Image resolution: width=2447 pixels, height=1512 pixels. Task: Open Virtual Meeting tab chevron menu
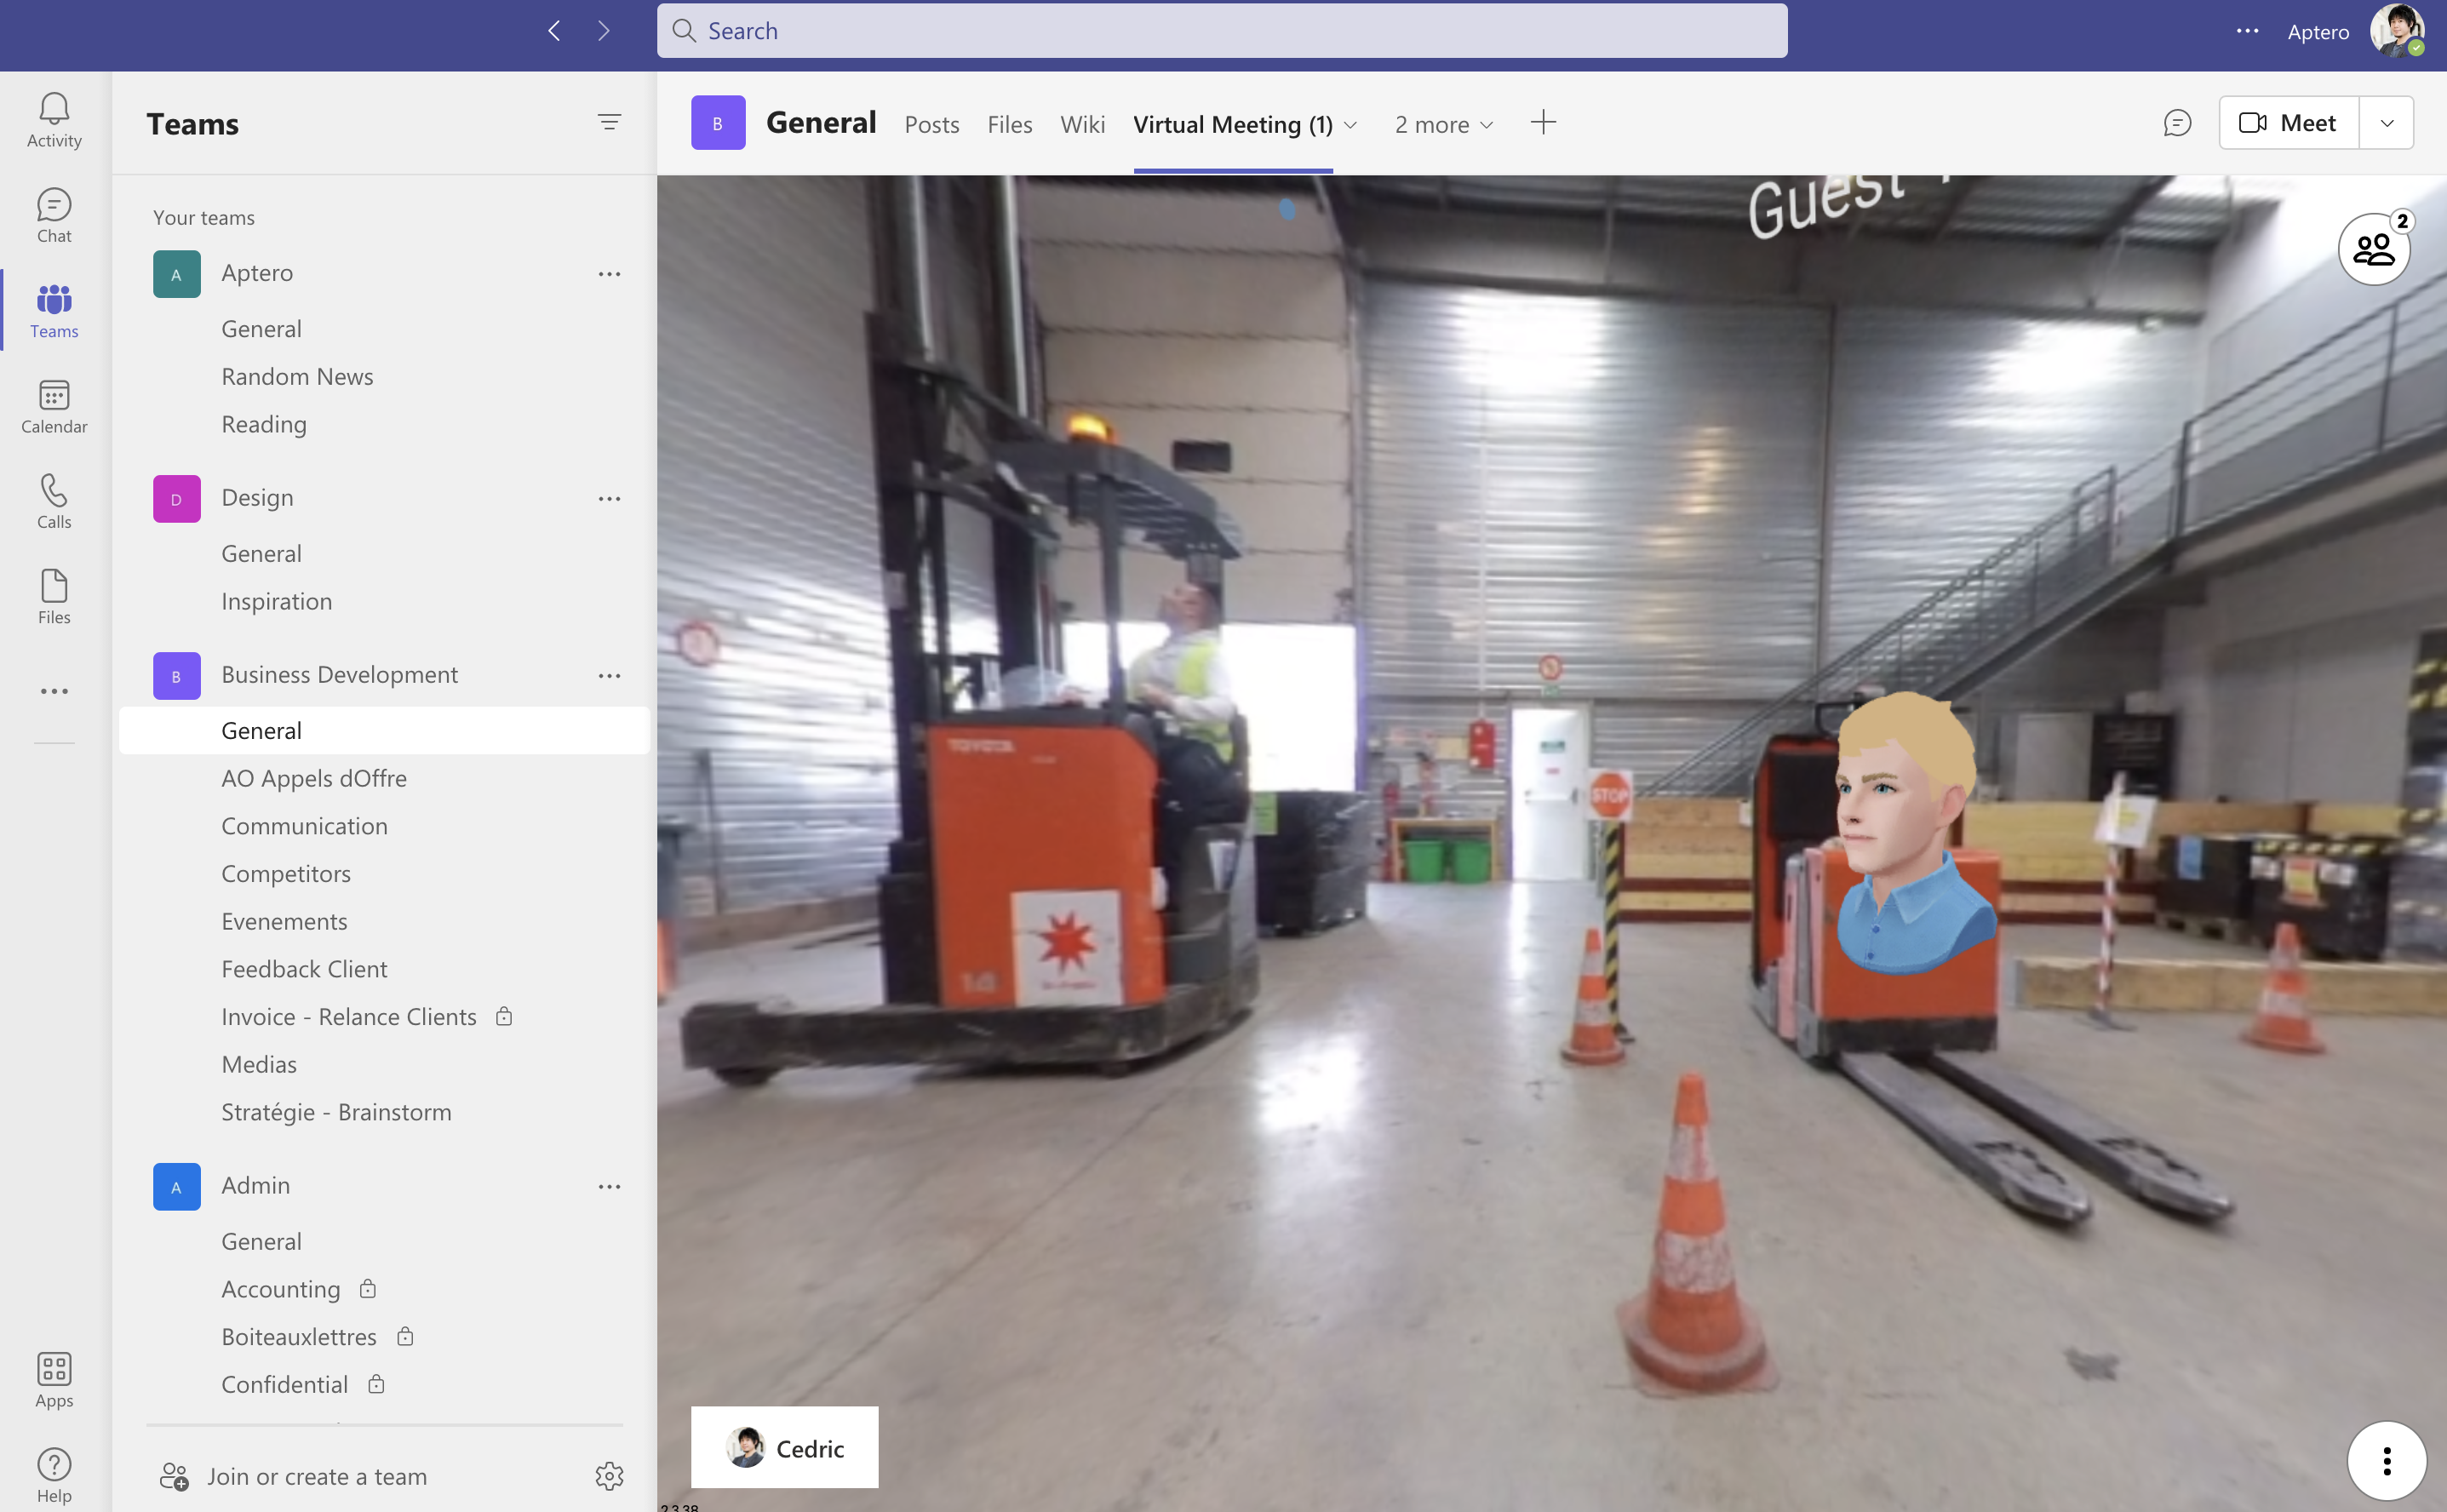tap(1351, 125)
